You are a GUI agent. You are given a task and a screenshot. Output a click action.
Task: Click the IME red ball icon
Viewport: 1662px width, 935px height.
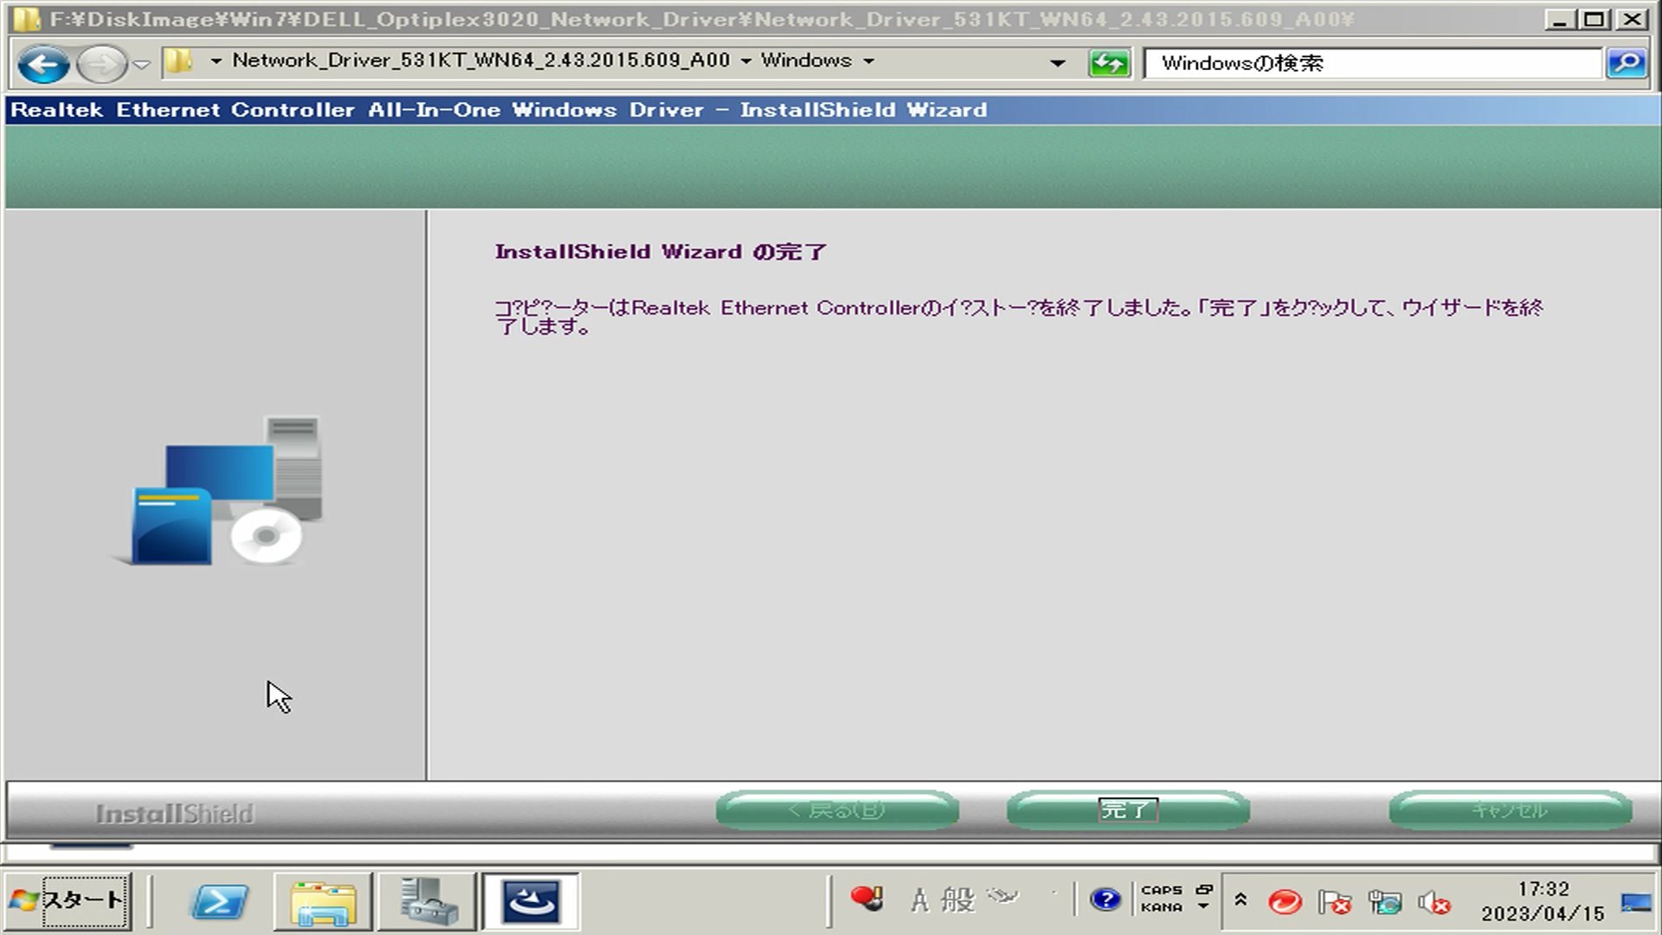click(866, 899)
